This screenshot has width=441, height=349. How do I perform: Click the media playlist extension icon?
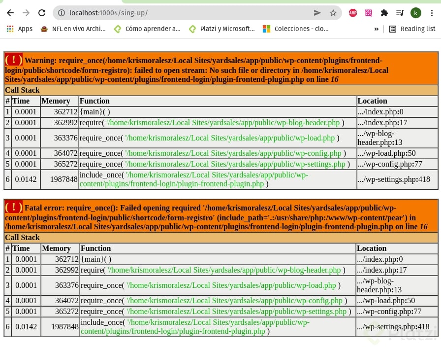pos(400,13)
